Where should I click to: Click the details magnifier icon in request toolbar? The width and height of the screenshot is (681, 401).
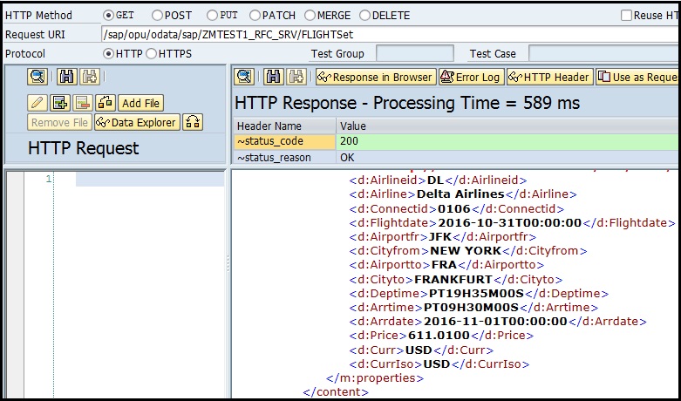tap(38, 78)
